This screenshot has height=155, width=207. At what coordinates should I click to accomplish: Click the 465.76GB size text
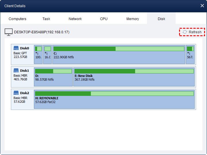(20, 79)
